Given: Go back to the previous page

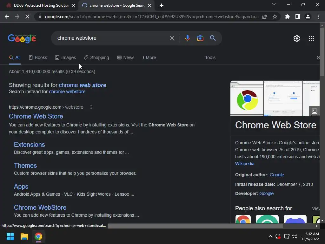Looking at the screenshot, I should (7, 17).
